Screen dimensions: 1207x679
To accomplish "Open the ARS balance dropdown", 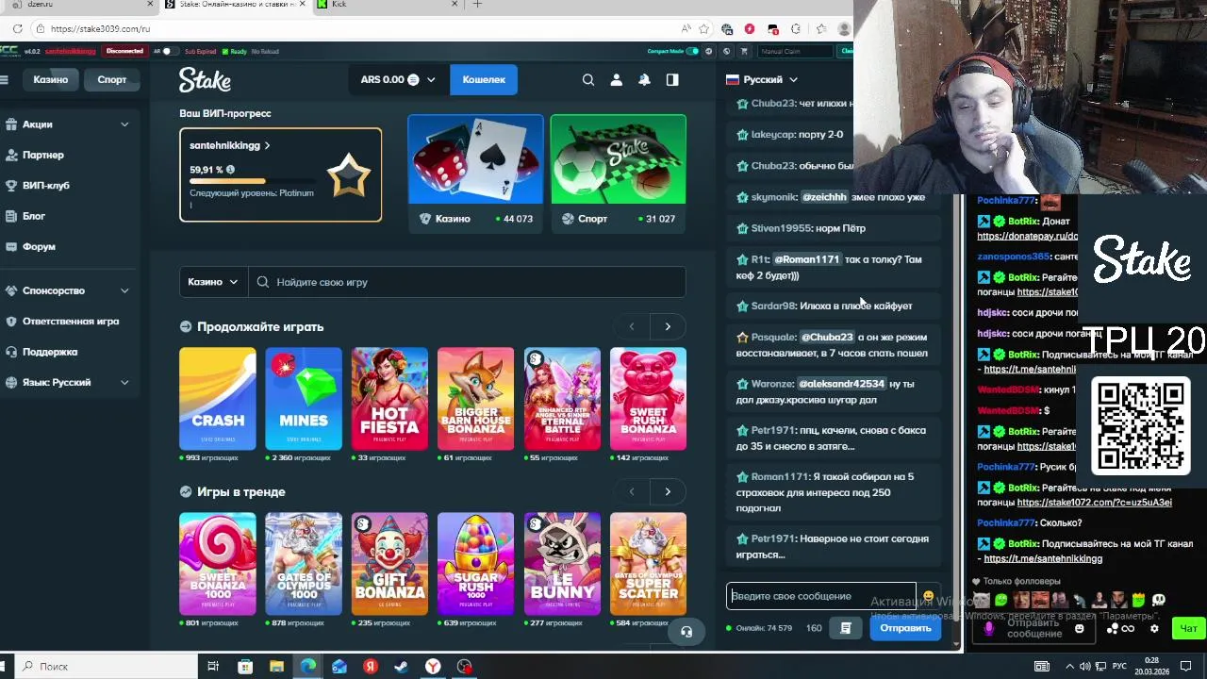I will [x=398, y=80].
